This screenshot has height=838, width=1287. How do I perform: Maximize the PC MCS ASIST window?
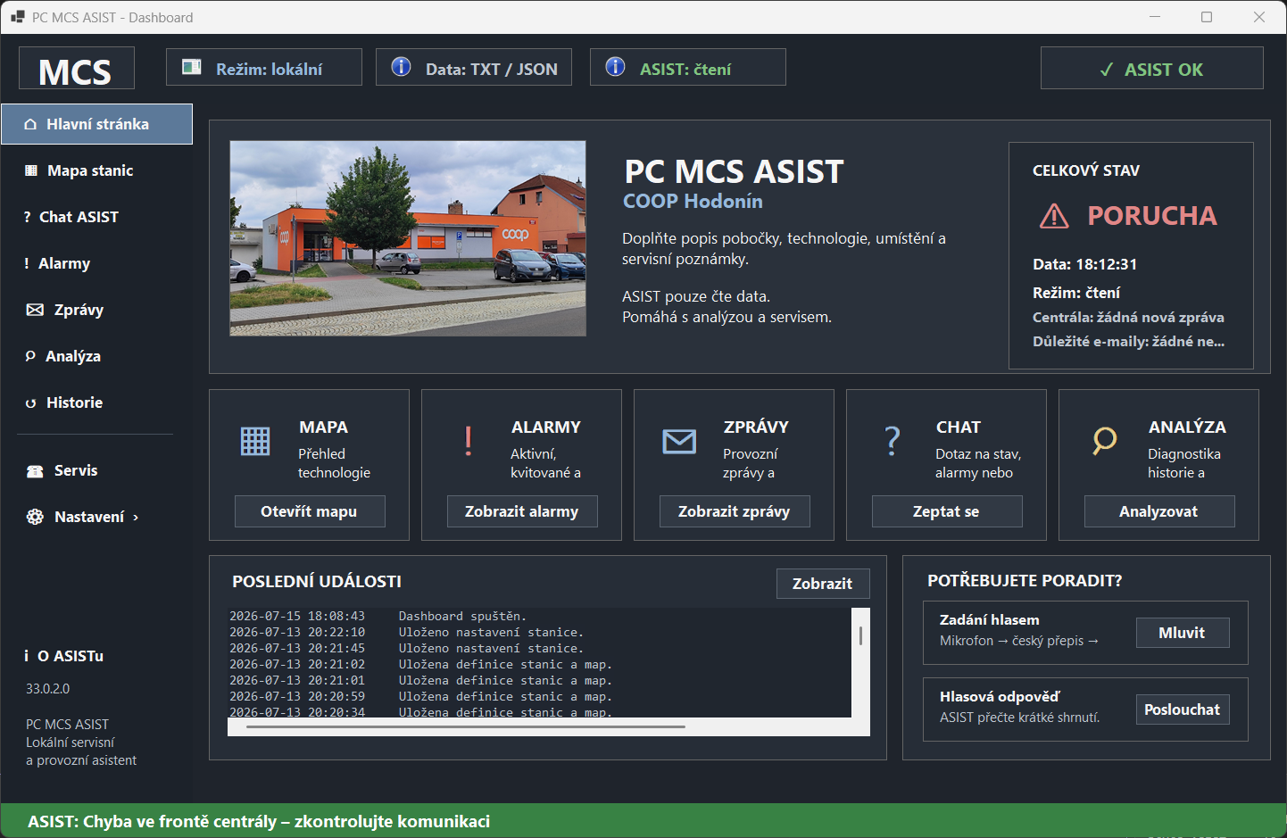1207,17
